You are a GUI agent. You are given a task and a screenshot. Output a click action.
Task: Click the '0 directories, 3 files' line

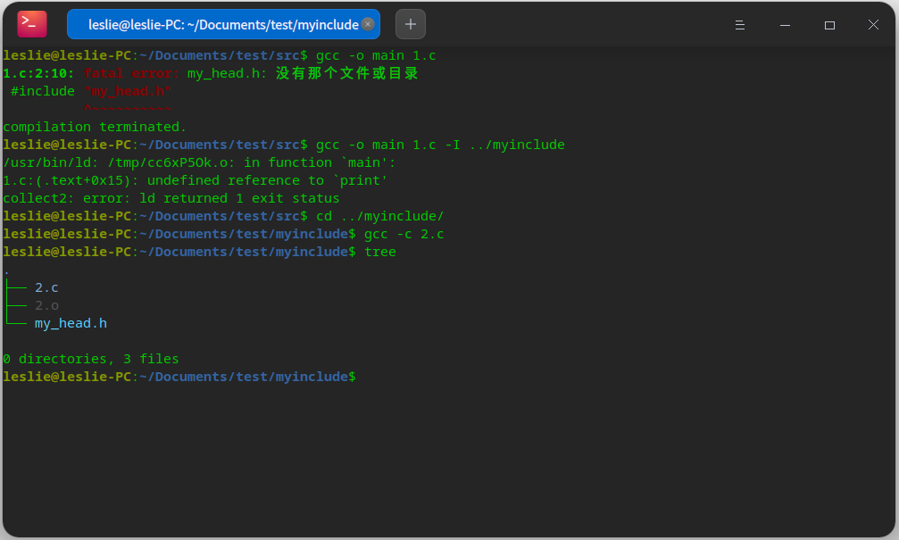[90, 359]
